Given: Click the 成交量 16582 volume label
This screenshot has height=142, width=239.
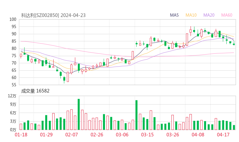Looking at the screenshot, I should tap(35, 91).
